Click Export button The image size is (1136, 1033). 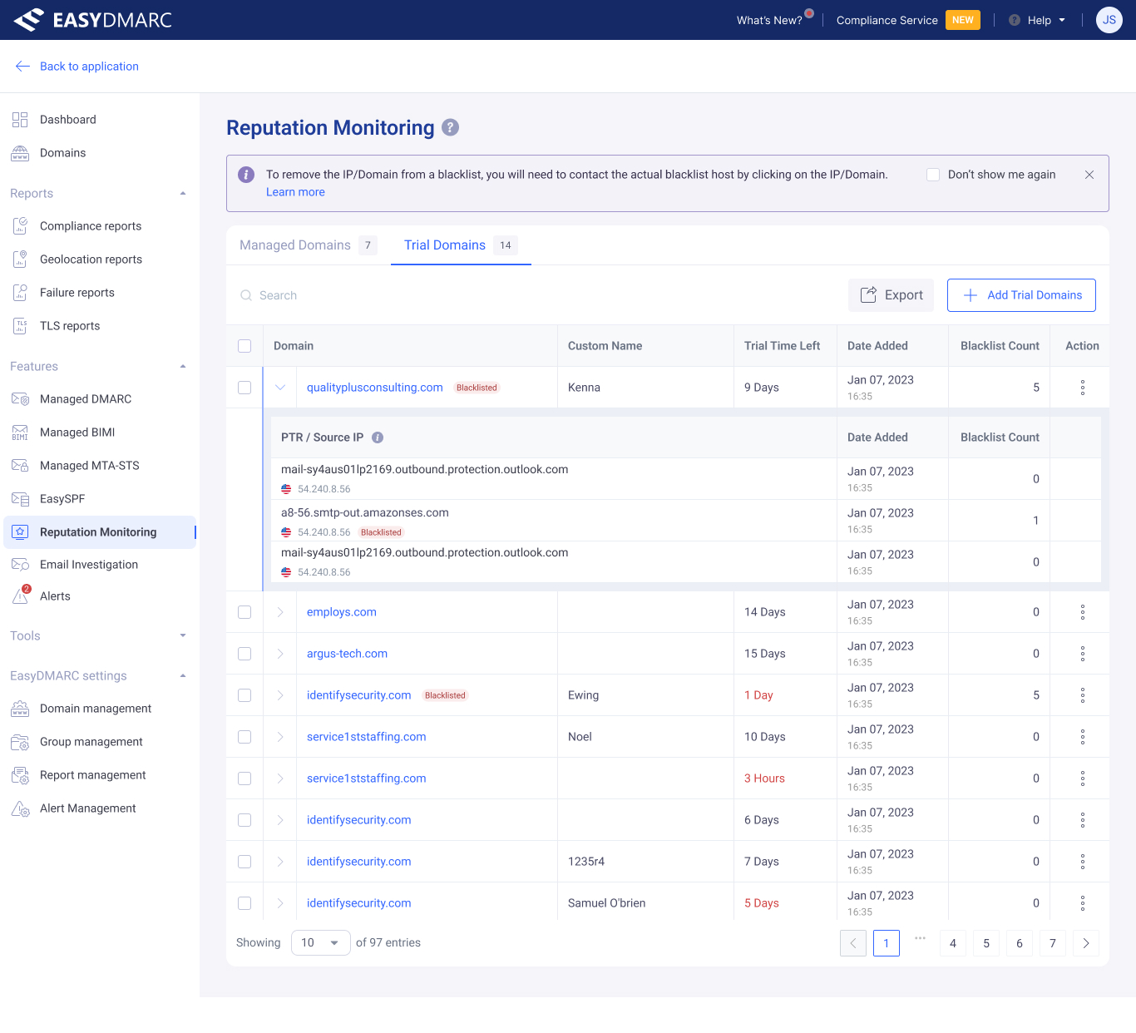pos(892,295)
